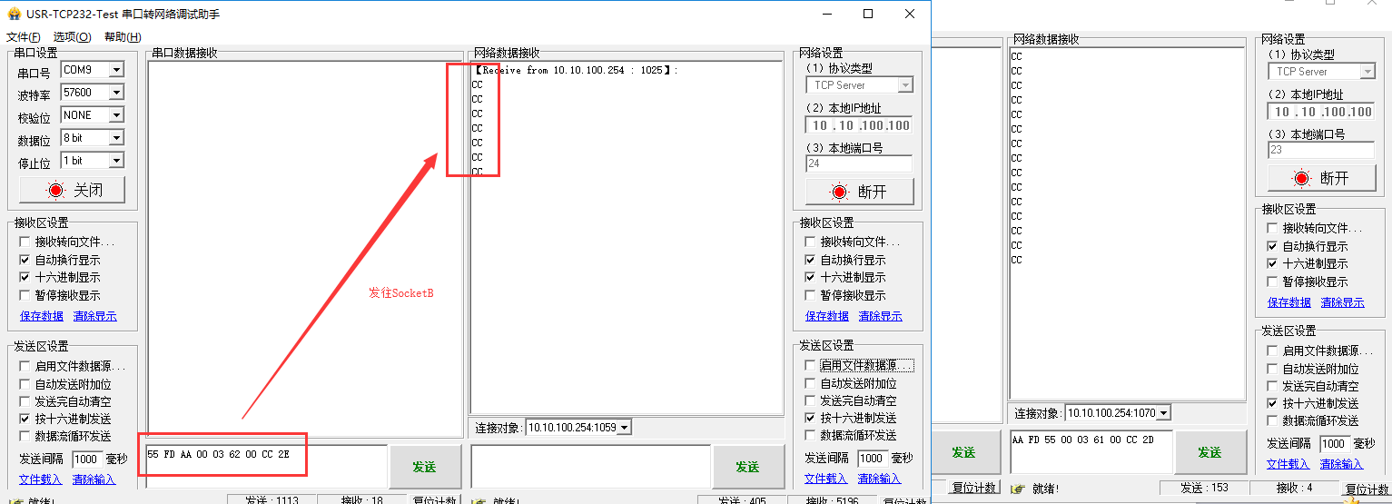The width and height of the screenshot is (1392, 504).
Task: Disable 按十六进制发送 in the background window
Action: (x=1272, y=403)
